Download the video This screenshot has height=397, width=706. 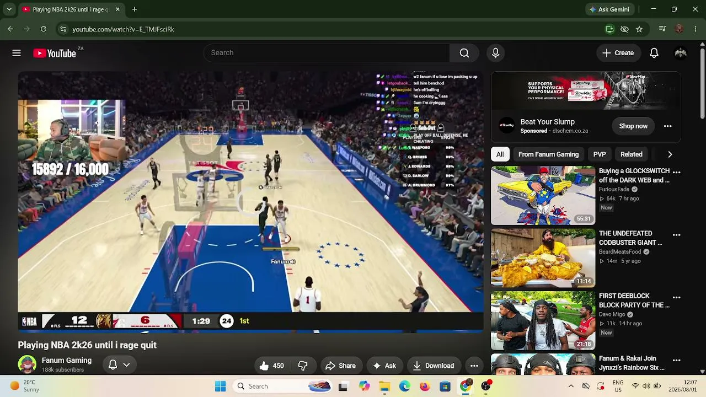click(x=434, y=366)
